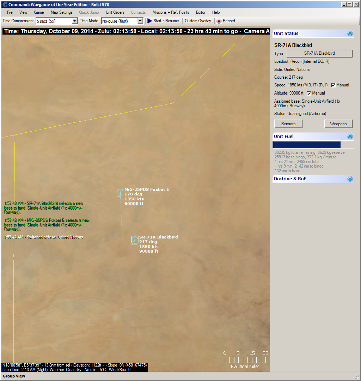Image resolution: width=361 pixels, height=381 pixels.
Task: Open the Unit Orders menu
Action: [x=115, y=12]
